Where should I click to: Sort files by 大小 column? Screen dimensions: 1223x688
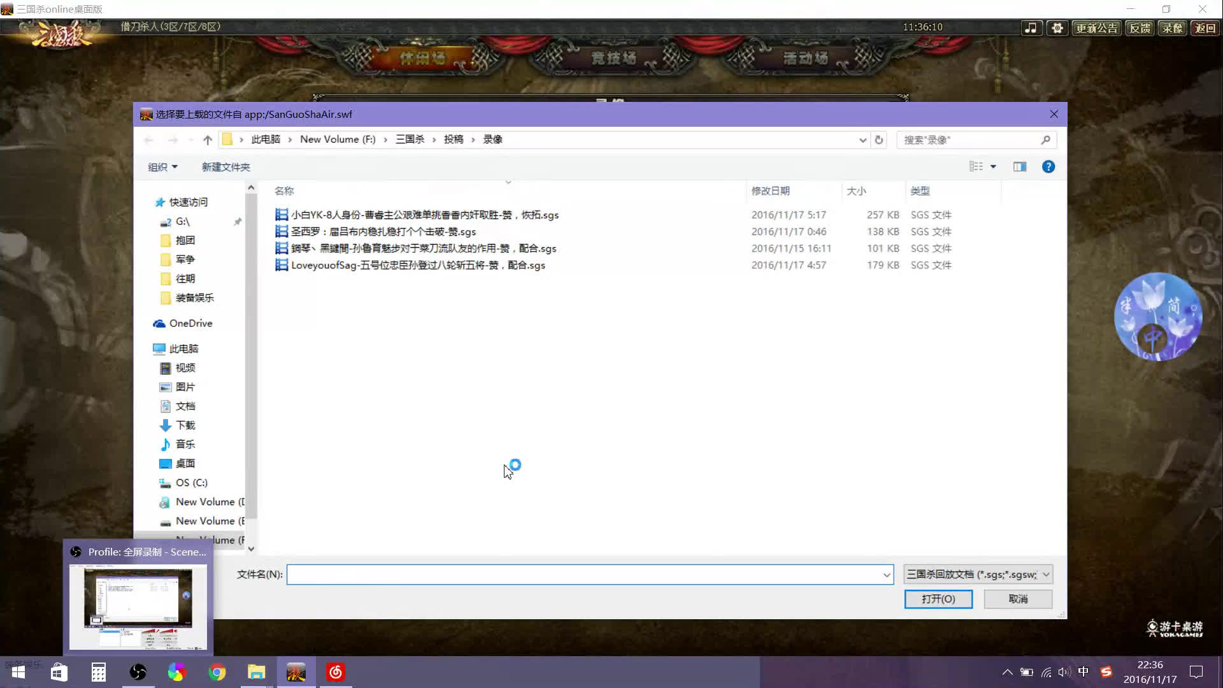coord(856,191)
